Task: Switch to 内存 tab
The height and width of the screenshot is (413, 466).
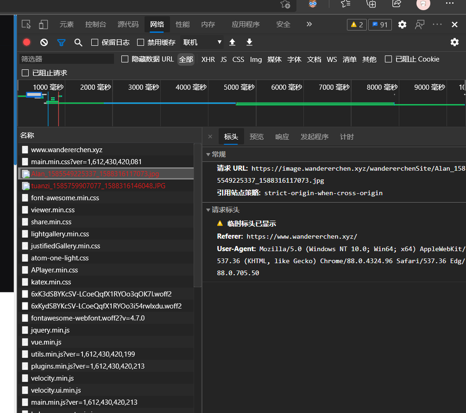Action: coord(208,25)
